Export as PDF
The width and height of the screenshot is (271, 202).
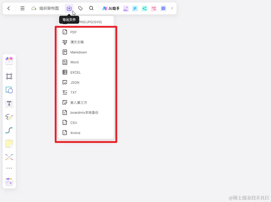click(86, 32)
